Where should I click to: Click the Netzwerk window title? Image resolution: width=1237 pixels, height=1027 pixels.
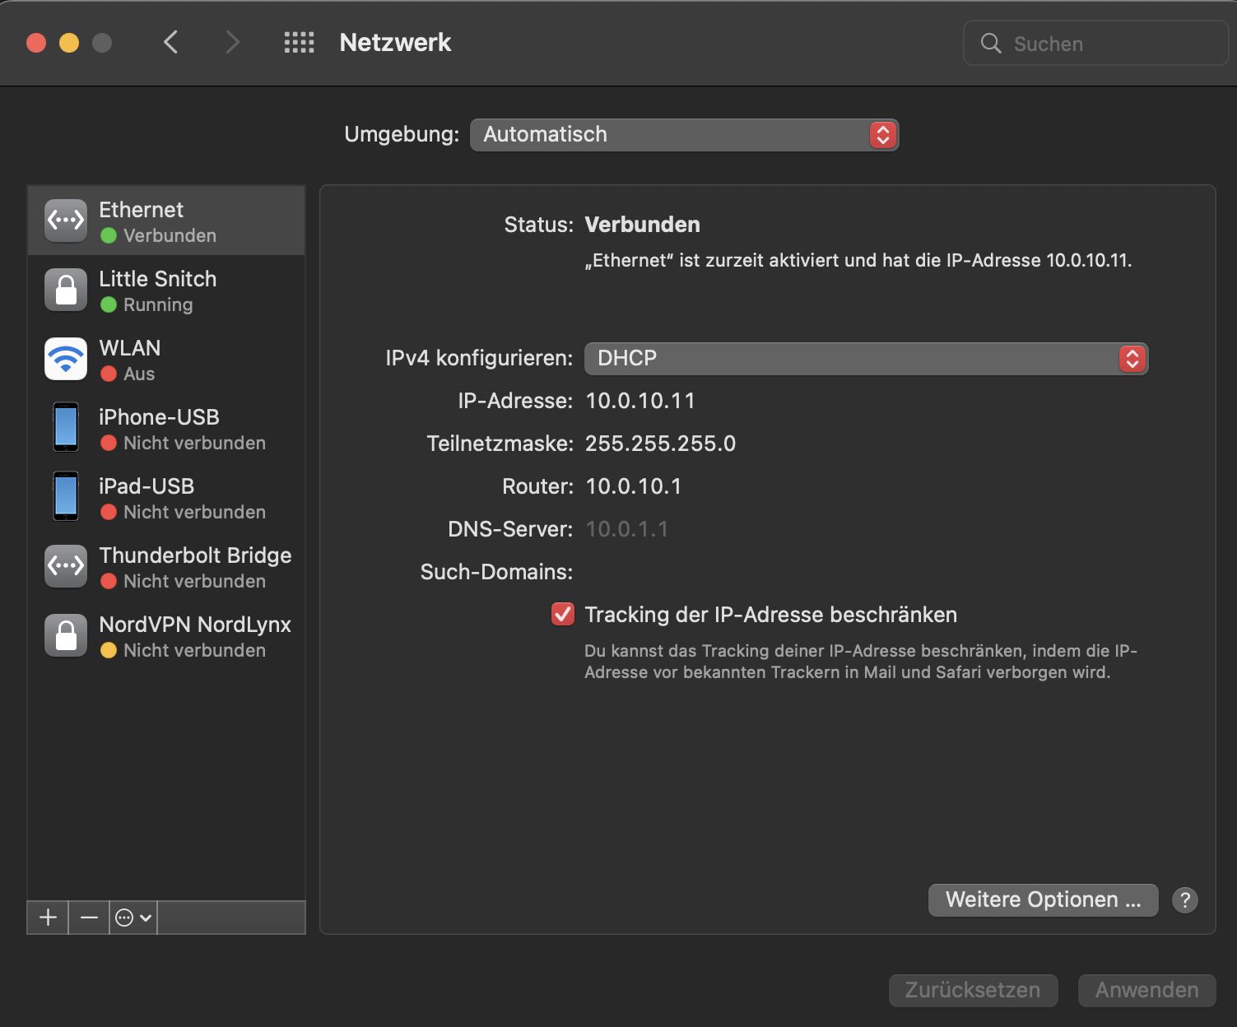tap(395, 42)
